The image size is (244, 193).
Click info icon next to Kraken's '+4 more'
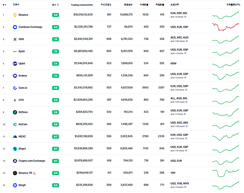185,77
